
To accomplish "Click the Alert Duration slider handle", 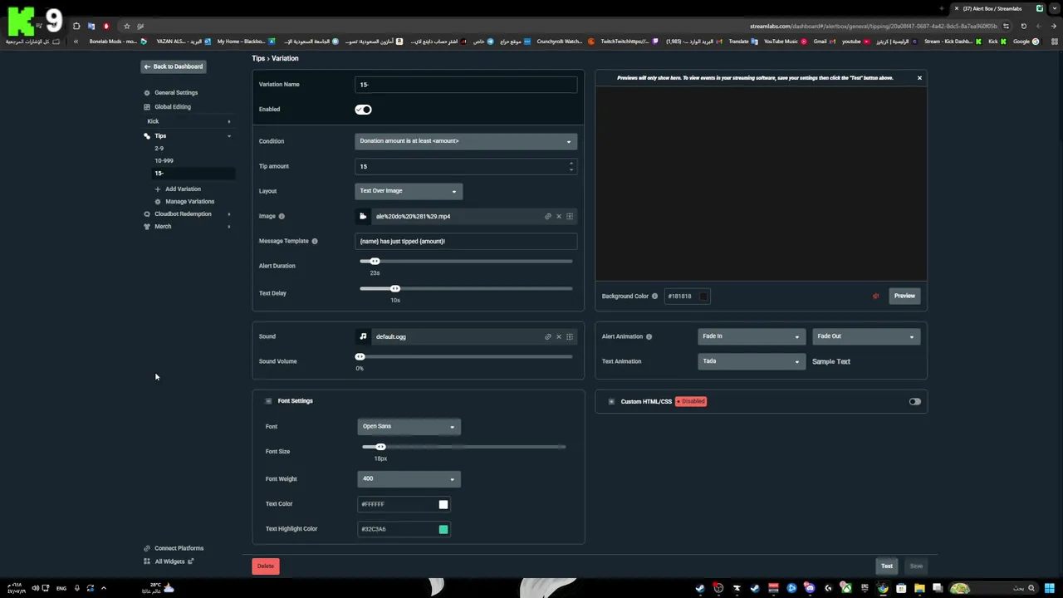I will (375, 262).
